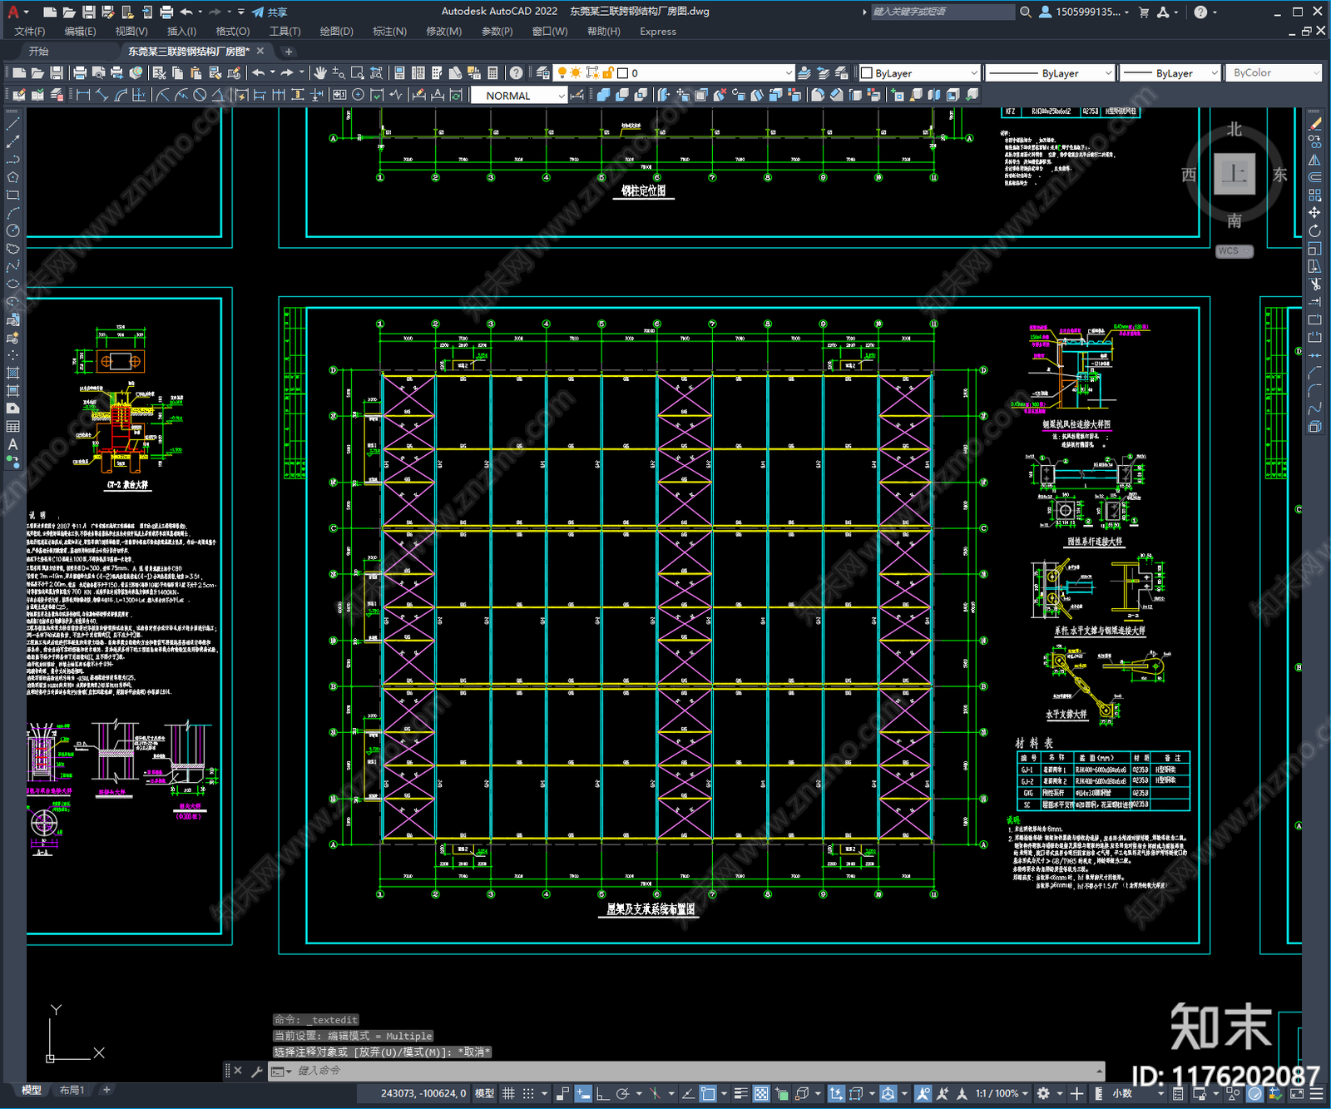This screenshot has height=1109, width=1331.
Task: Open the NORMAL dimension style dropdown
Action: click(519, 96)
